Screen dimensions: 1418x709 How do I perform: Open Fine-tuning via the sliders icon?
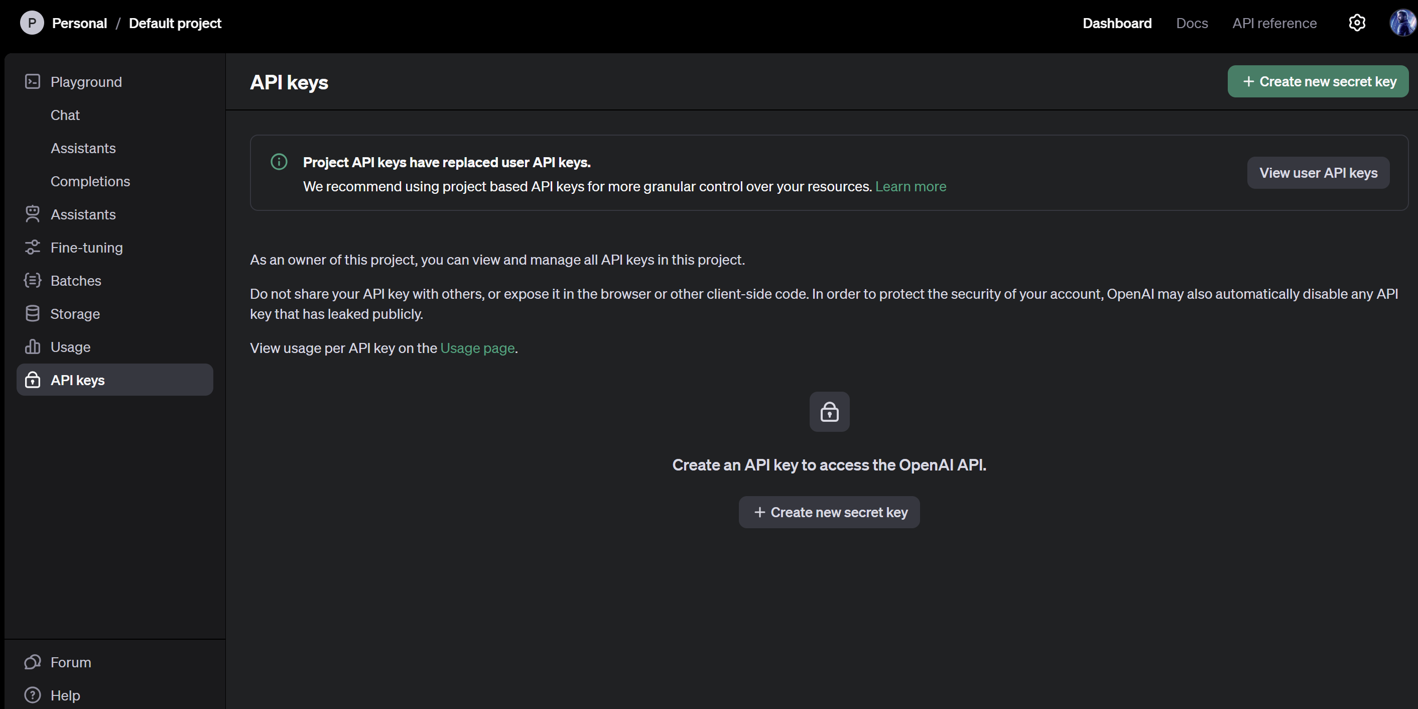point(33,247)
